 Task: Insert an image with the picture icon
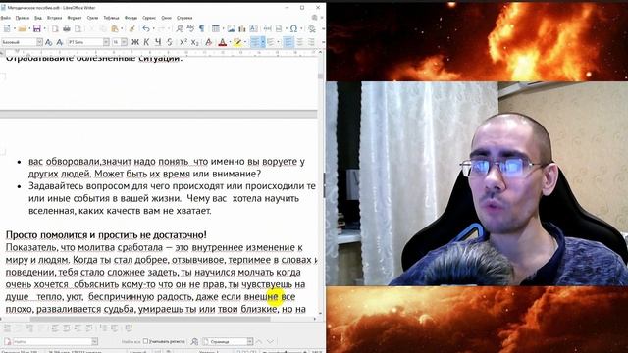pyautogui.click(x=232, y=28)
